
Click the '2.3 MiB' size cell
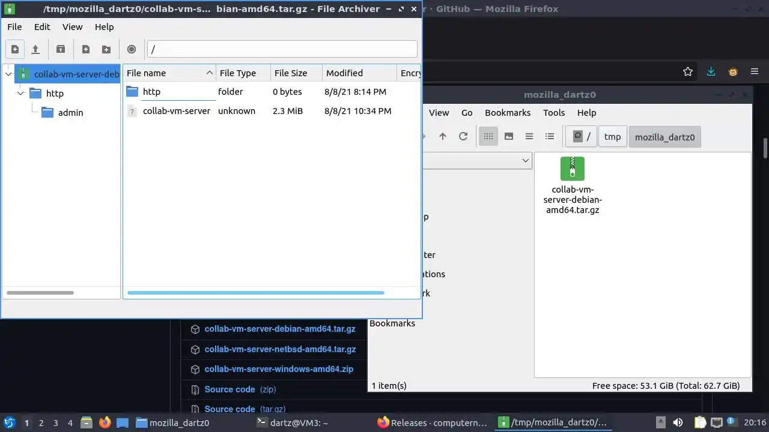tap(288, 111)
